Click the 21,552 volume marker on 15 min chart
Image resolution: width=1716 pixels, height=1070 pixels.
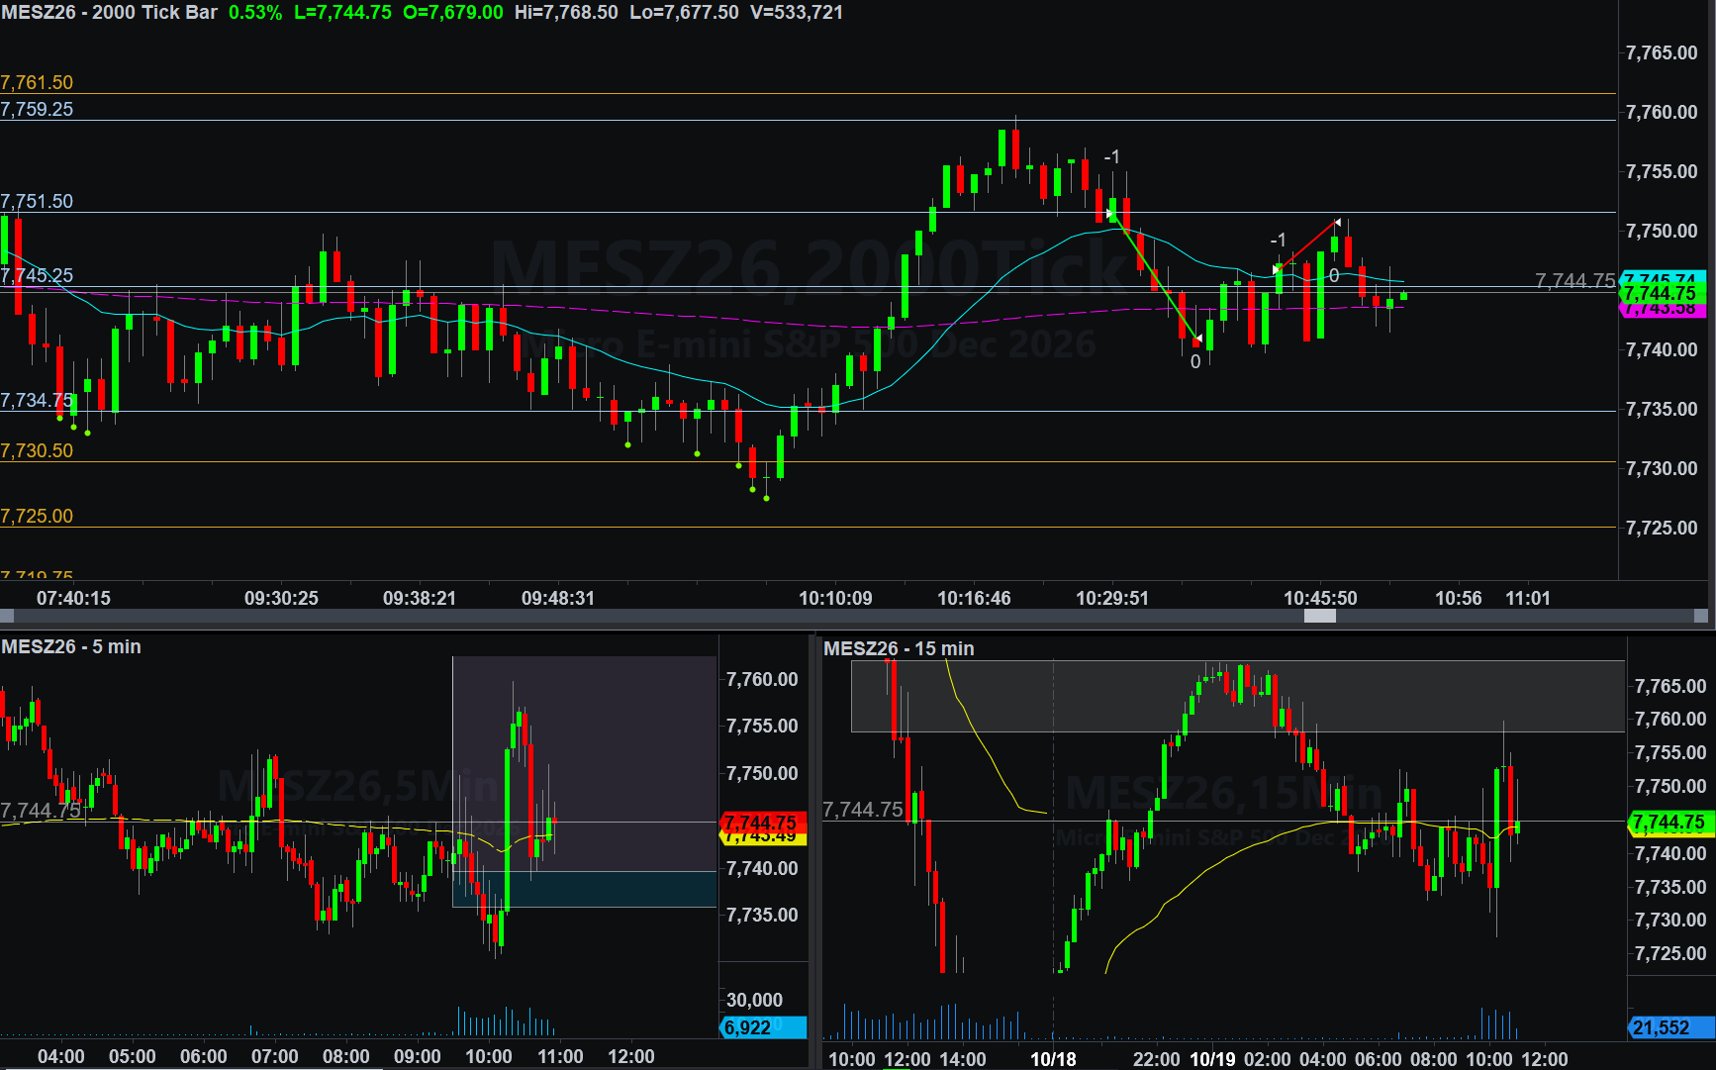point(1671,1027)
